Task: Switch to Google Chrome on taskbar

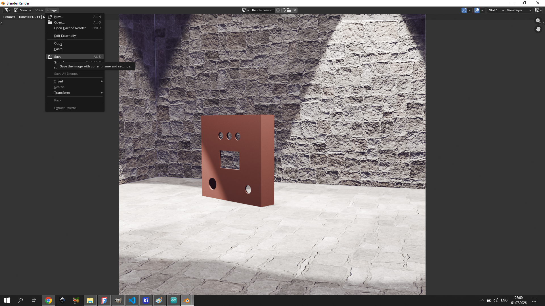Action: [x=49, y=300]
